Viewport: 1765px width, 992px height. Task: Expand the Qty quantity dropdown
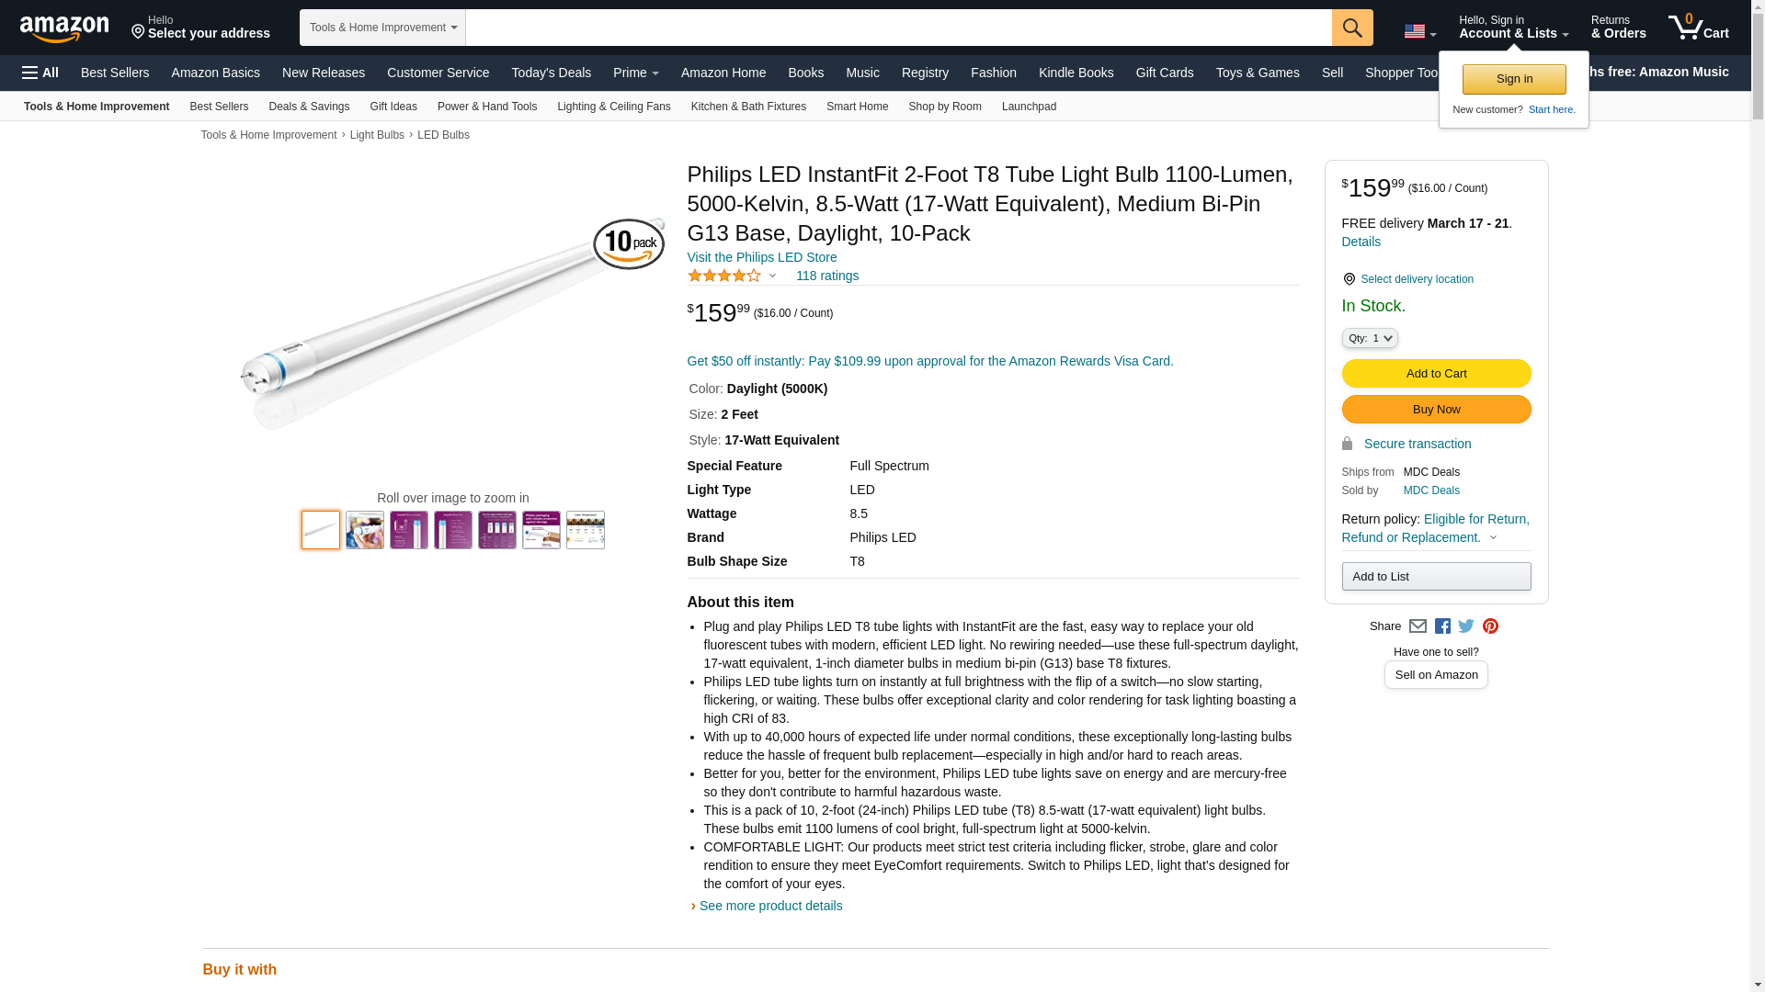(x=1369, y=339)
